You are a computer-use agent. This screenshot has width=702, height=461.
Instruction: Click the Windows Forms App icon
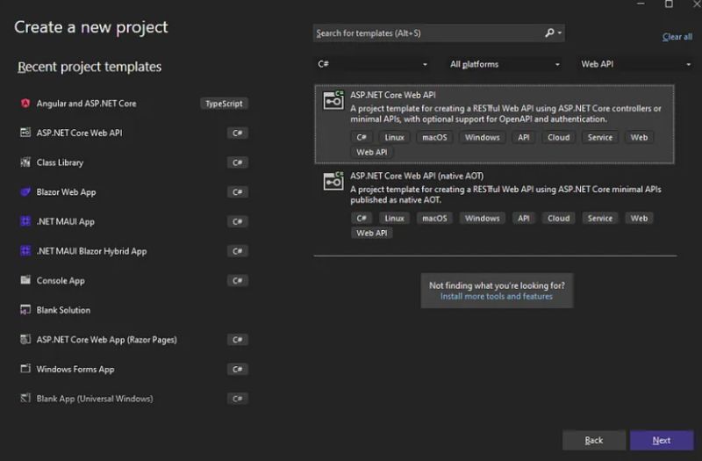click(25, 369)
